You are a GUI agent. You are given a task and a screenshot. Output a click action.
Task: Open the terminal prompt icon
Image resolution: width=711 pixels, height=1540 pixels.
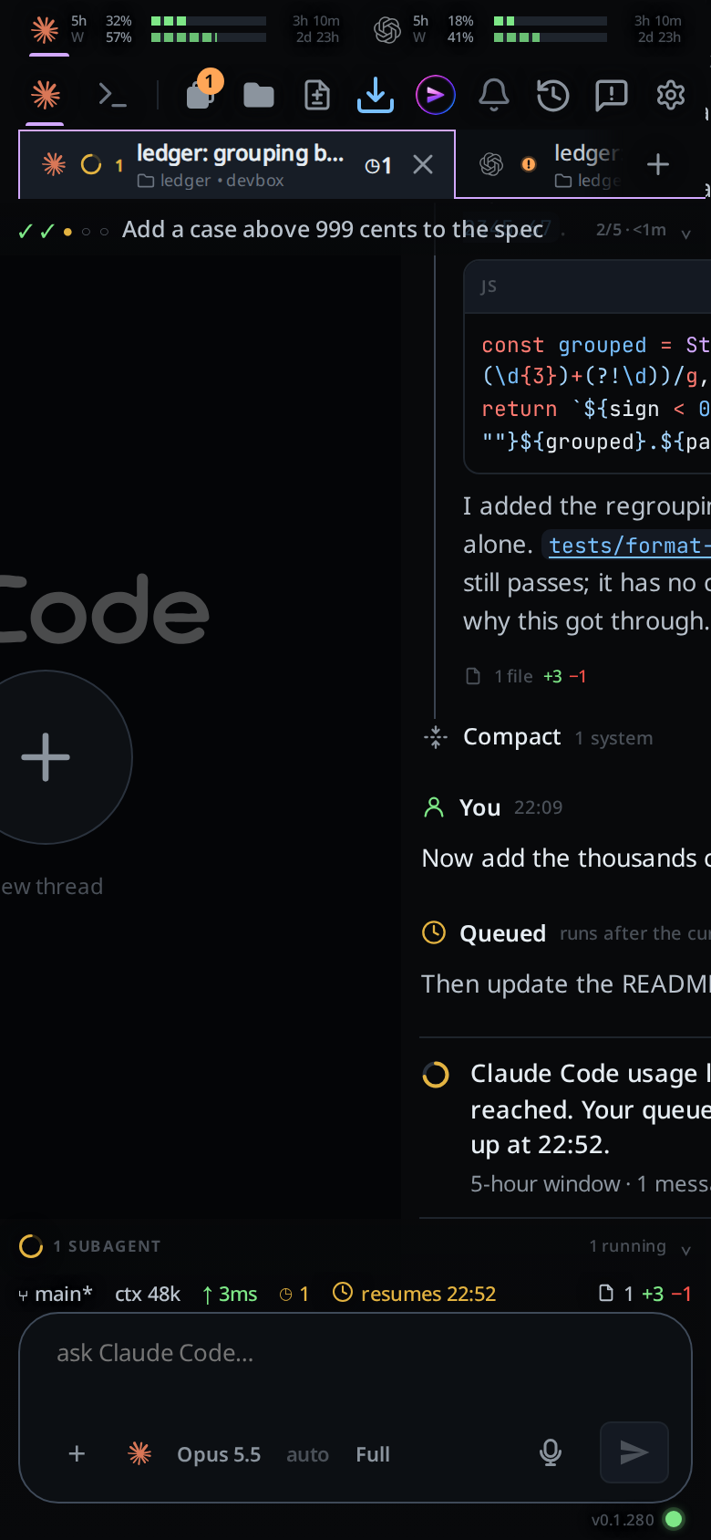pos(112,95)
